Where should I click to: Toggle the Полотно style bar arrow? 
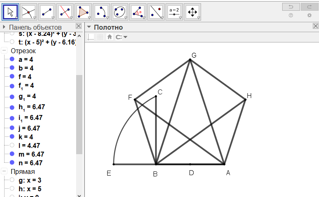tap(89, 28)
